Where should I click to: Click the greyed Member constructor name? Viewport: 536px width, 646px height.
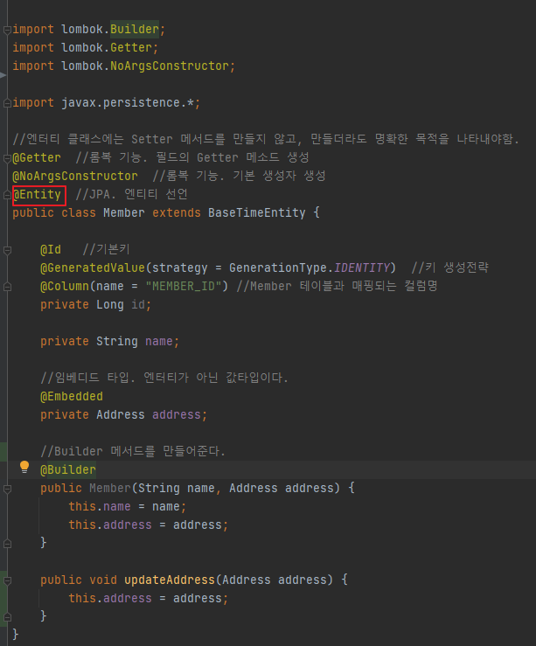pyautogui.click(x=110, y=488)
